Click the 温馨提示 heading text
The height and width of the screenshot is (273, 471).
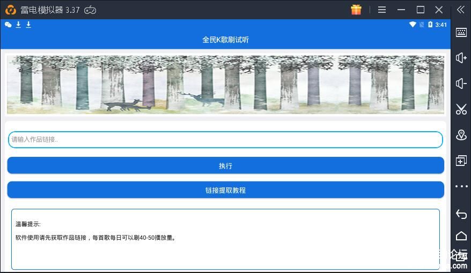coord(28,224)
